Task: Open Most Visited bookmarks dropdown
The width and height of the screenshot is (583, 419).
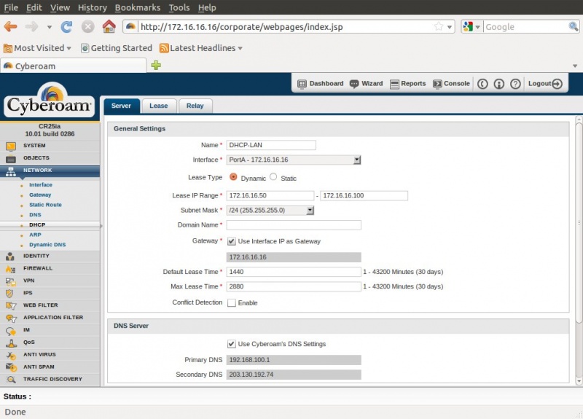Action: (x=38, y=48)
